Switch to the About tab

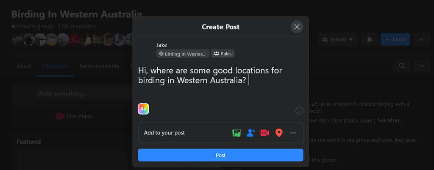24,66
